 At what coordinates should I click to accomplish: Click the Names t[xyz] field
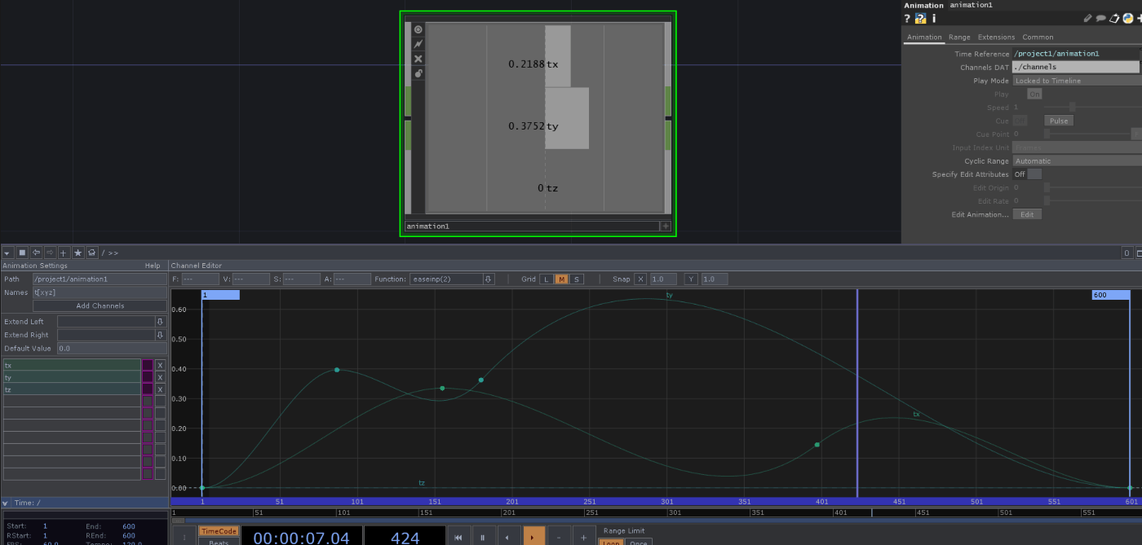click(100, 292)
